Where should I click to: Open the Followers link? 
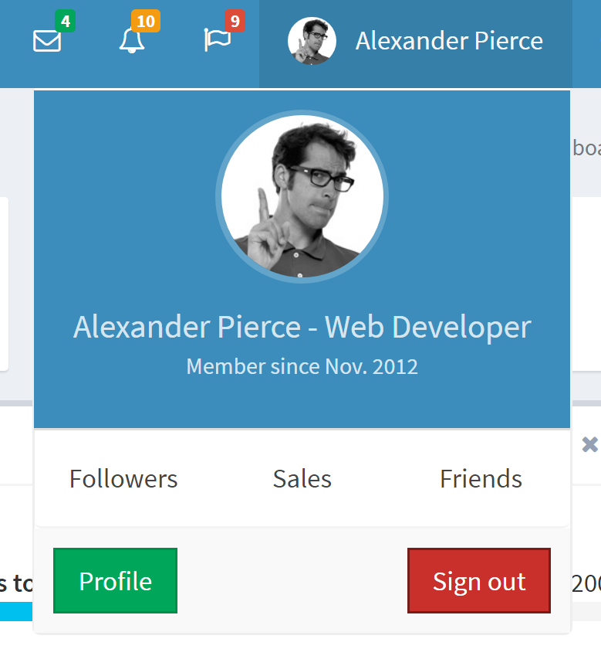coord(123,479)
